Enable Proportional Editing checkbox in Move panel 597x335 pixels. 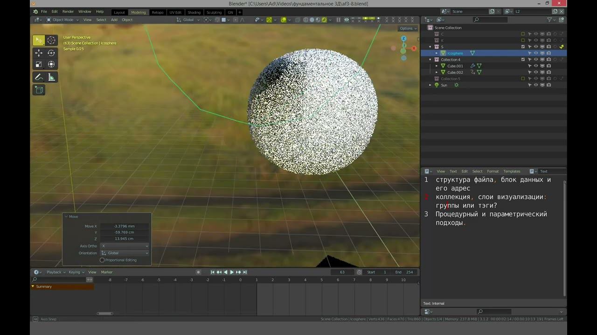(x=102, y=260)
